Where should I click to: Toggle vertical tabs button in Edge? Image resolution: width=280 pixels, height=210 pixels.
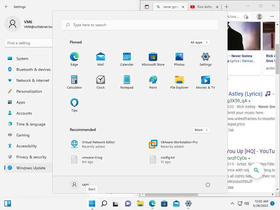coord(147,7)
